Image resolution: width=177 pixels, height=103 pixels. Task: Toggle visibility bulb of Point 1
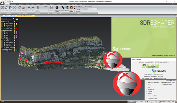pos(15,32)
